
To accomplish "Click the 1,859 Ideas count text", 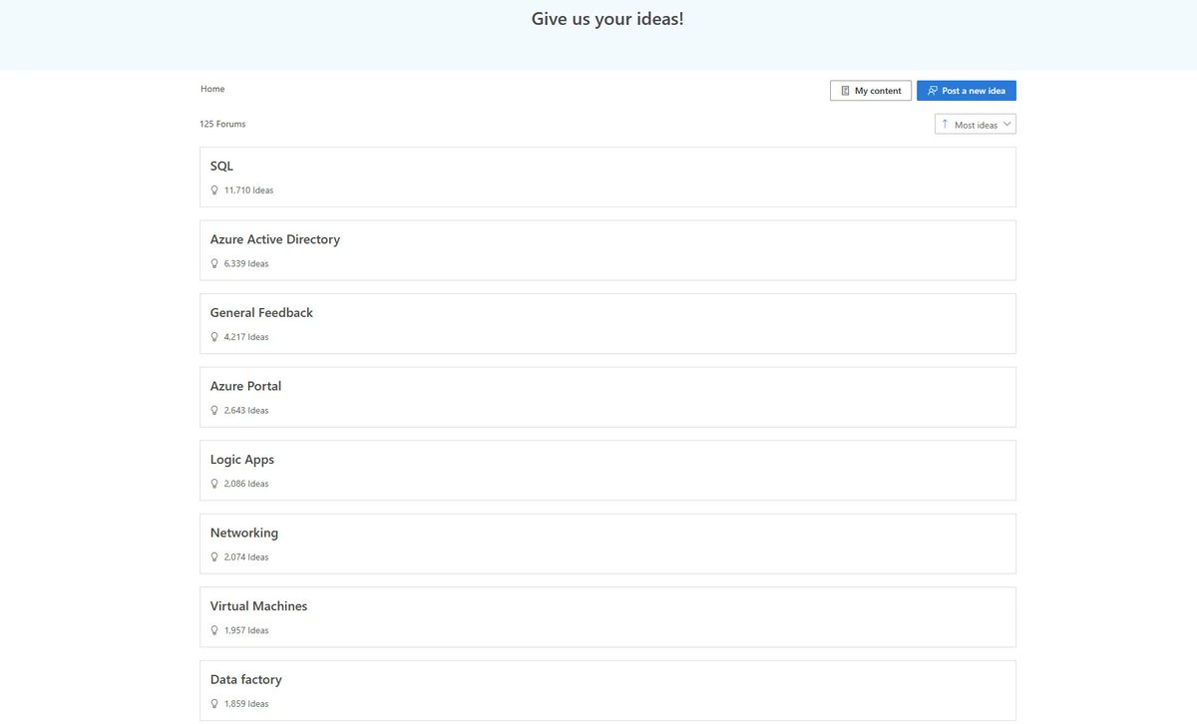I will [x=246, y=703].
